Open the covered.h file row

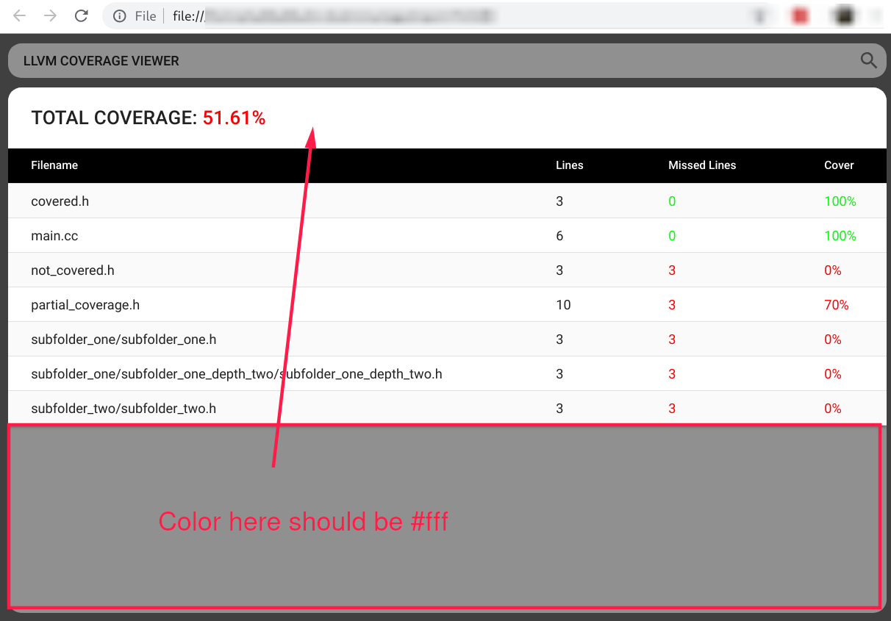point(447,201)
